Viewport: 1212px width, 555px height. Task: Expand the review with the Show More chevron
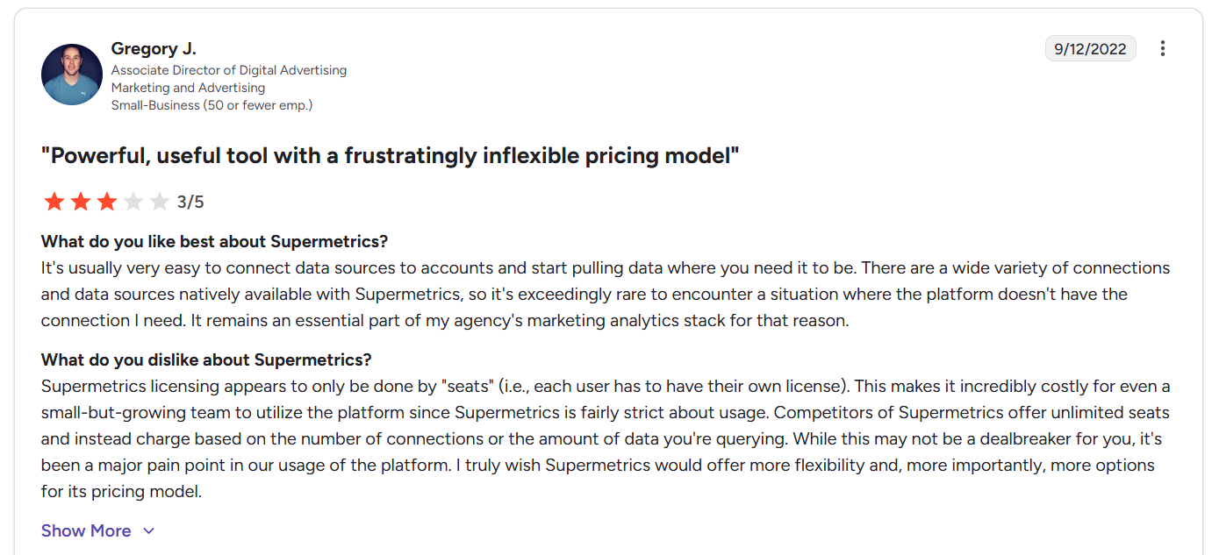pos(148,530)
